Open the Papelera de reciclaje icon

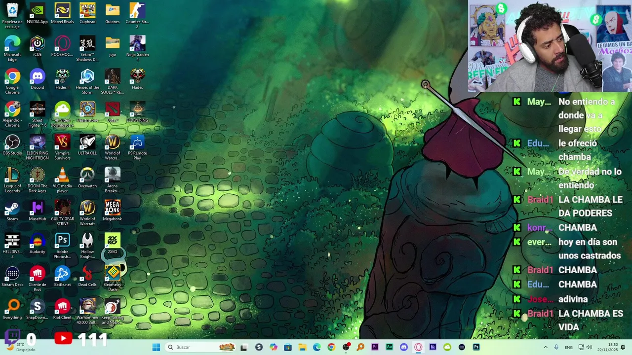[12, 16]
